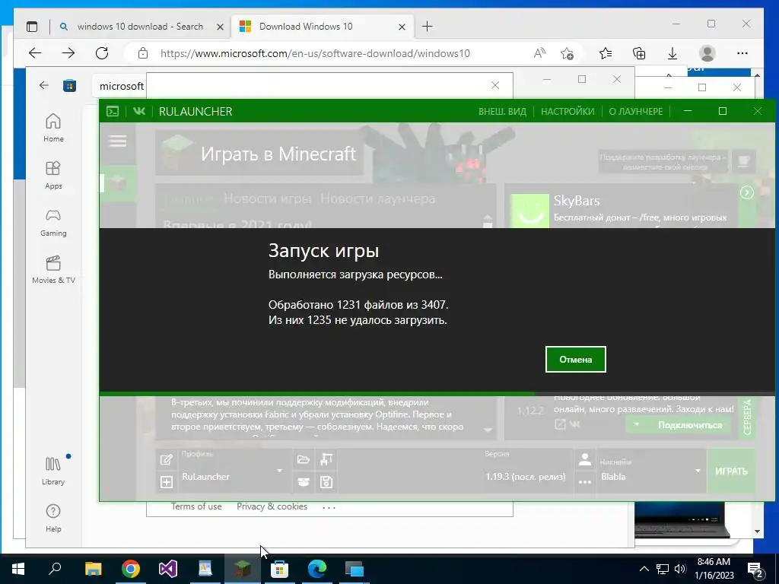Click the Microsoft Store search field

119,86
